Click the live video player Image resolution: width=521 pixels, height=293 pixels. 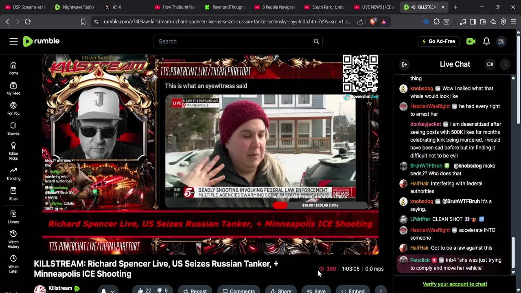(x=210, y=155)
